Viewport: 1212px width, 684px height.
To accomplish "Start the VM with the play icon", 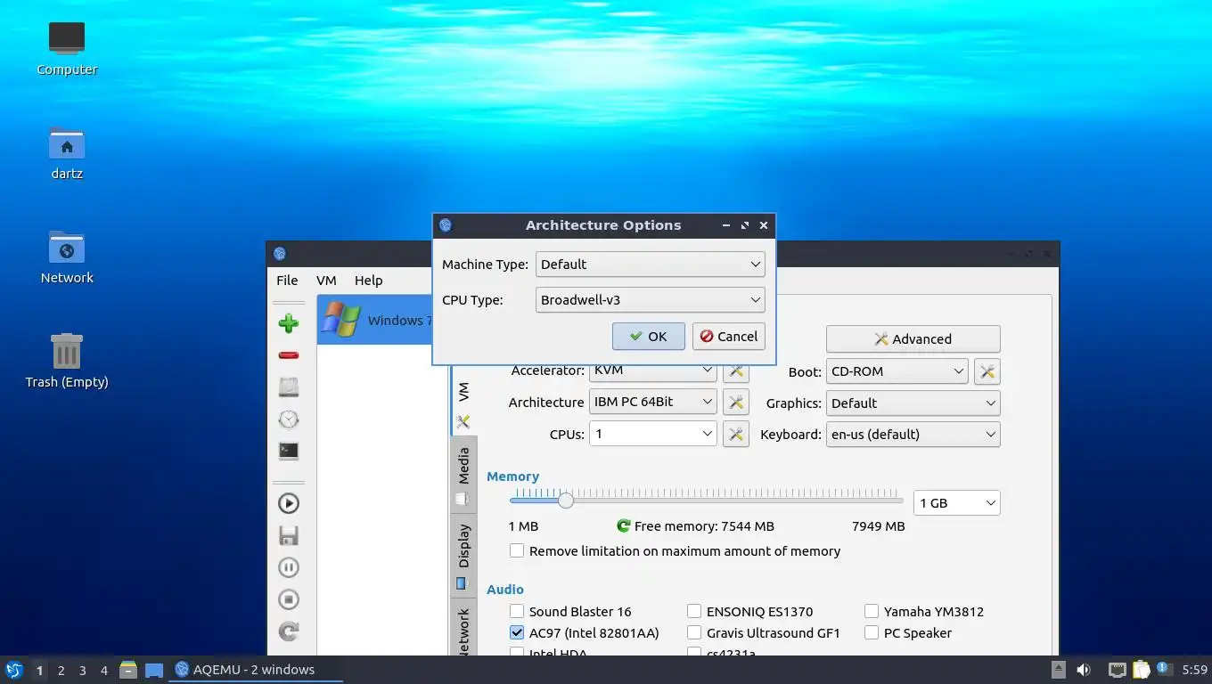I will click(x=288, y=503).
